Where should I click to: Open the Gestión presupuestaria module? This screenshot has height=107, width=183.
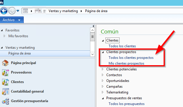point(30,101)
